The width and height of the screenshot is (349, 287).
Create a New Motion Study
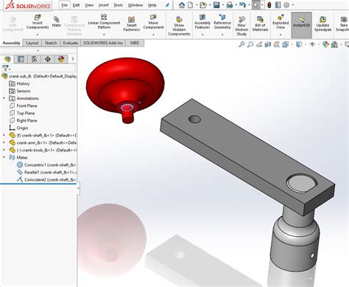[242, 26]
